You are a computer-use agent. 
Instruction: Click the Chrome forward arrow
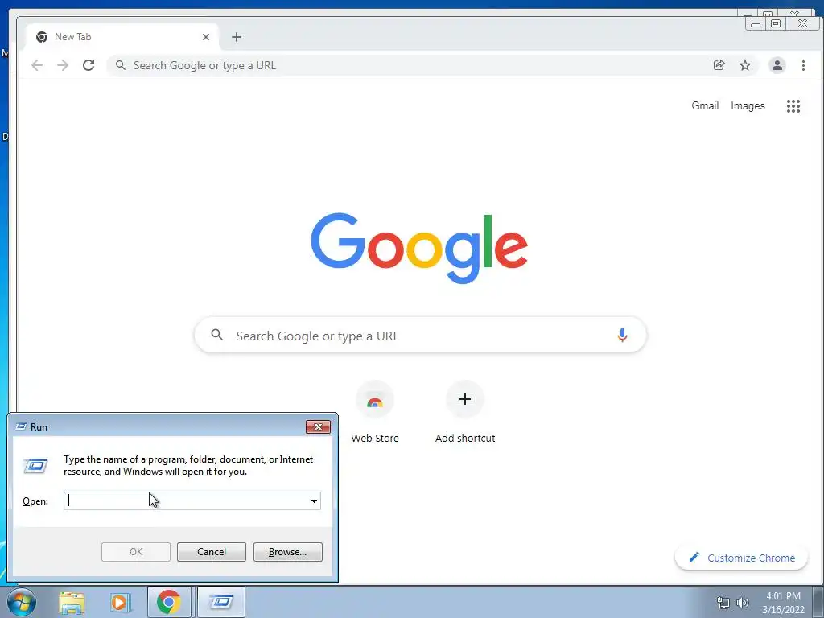(63, 65)
